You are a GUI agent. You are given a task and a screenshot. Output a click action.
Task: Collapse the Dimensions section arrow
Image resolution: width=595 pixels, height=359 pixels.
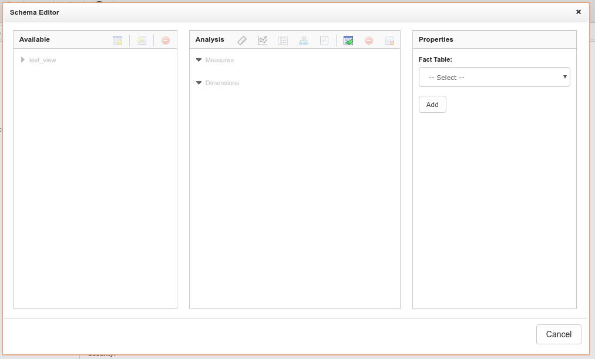click(199, 83)
